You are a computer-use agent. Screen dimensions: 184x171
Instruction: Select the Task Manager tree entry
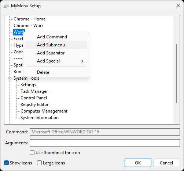34,91
